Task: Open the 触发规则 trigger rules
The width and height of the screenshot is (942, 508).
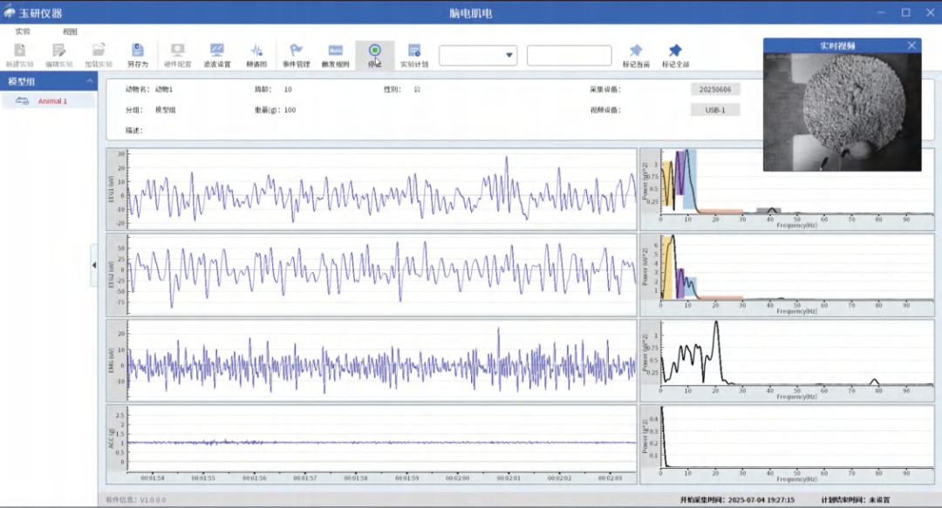Action: tap(335, 55)
